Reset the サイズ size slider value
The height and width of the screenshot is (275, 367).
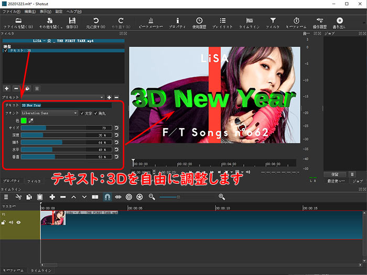click(116, 128)
